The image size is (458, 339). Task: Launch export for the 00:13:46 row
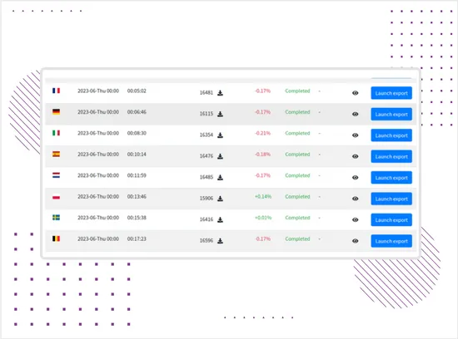click(x=391, y=199)
